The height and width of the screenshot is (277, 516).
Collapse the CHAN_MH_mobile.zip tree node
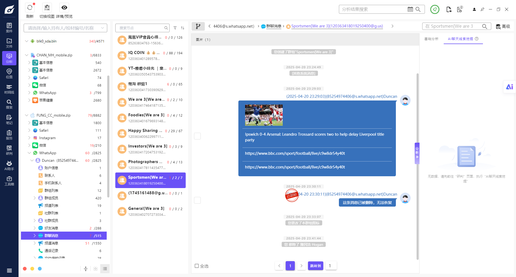[x=27, y=55]
